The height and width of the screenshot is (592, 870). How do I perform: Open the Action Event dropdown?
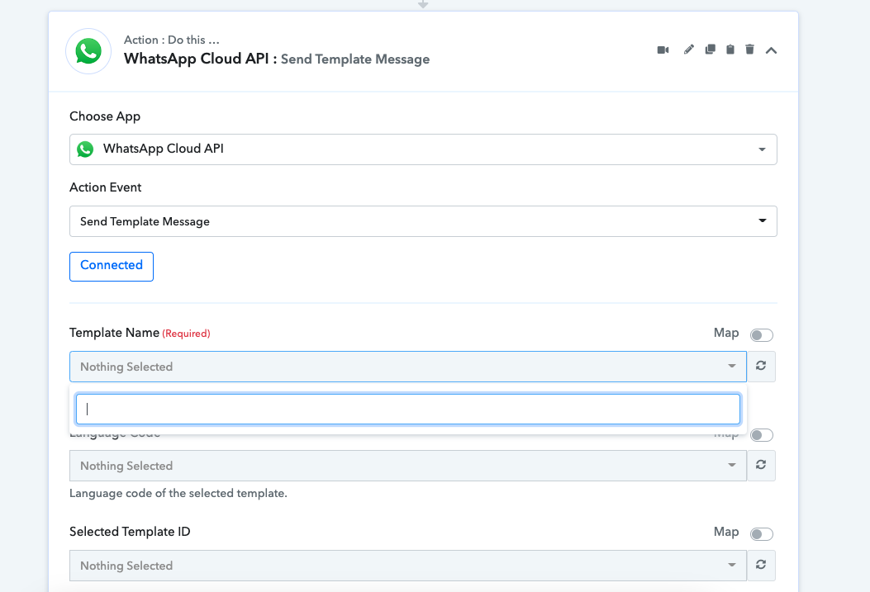[423, 221]
